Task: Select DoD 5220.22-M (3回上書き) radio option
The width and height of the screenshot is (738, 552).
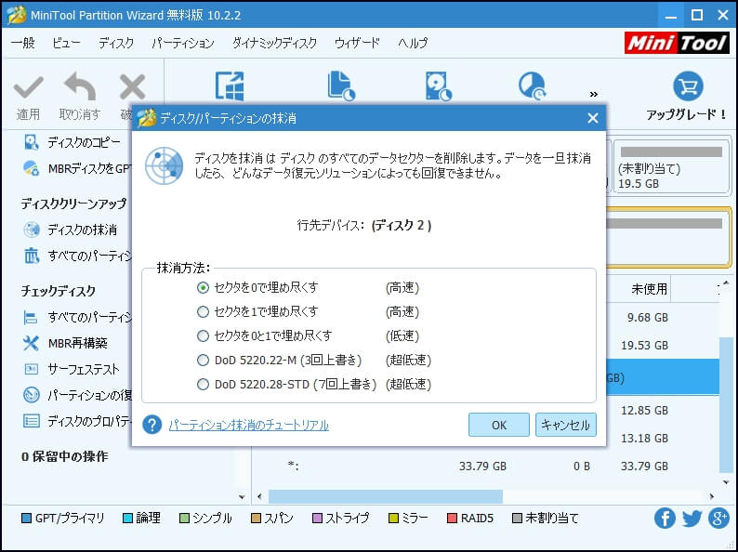Action: pos(203,360)
